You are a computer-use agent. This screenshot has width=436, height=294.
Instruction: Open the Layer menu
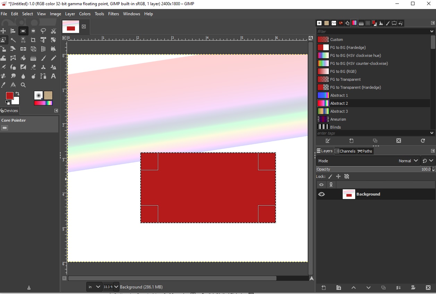[70, 14]
